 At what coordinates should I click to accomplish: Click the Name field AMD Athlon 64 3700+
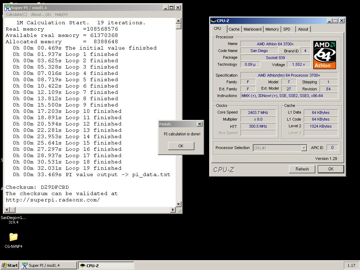275,44
